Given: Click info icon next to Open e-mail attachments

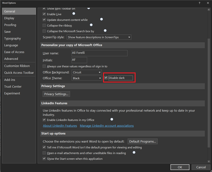Looking at the screenshot, I should 134,153.
